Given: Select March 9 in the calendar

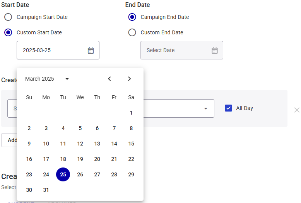Looking at the screenshot, I should click(29, 144).
